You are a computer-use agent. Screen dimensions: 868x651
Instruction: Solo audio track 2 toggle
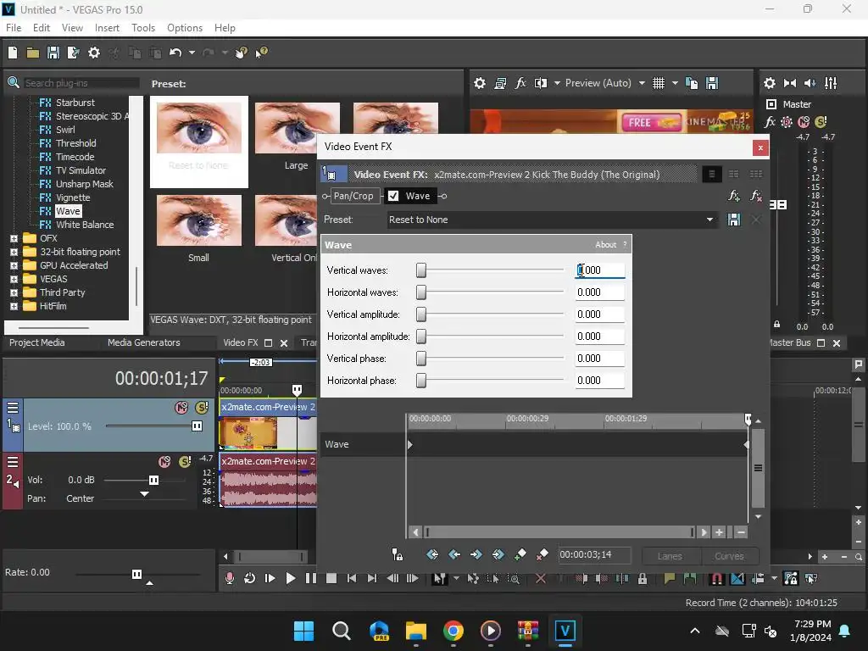coord(185,462)
